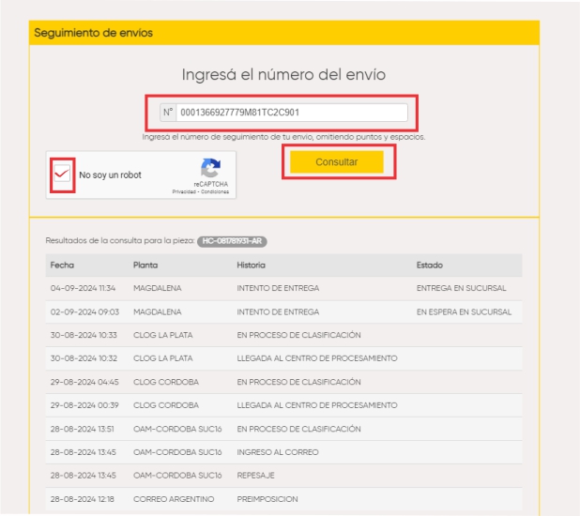580x516 pixels.
Task: Select the 04-09-2024 11:34 MAGDALENA row
Action: (283, 289)
